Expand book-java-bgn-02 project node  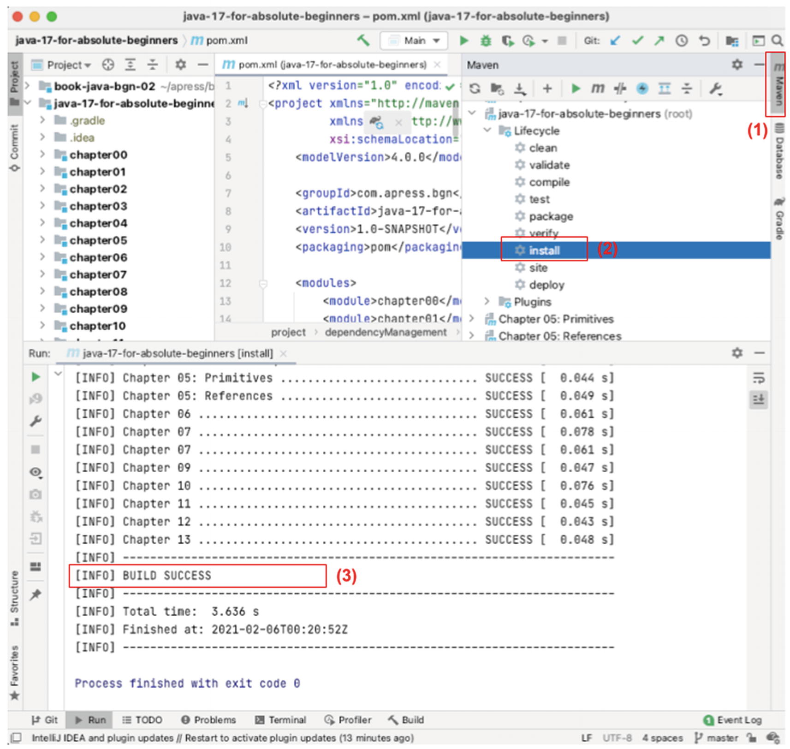(28, 86)
